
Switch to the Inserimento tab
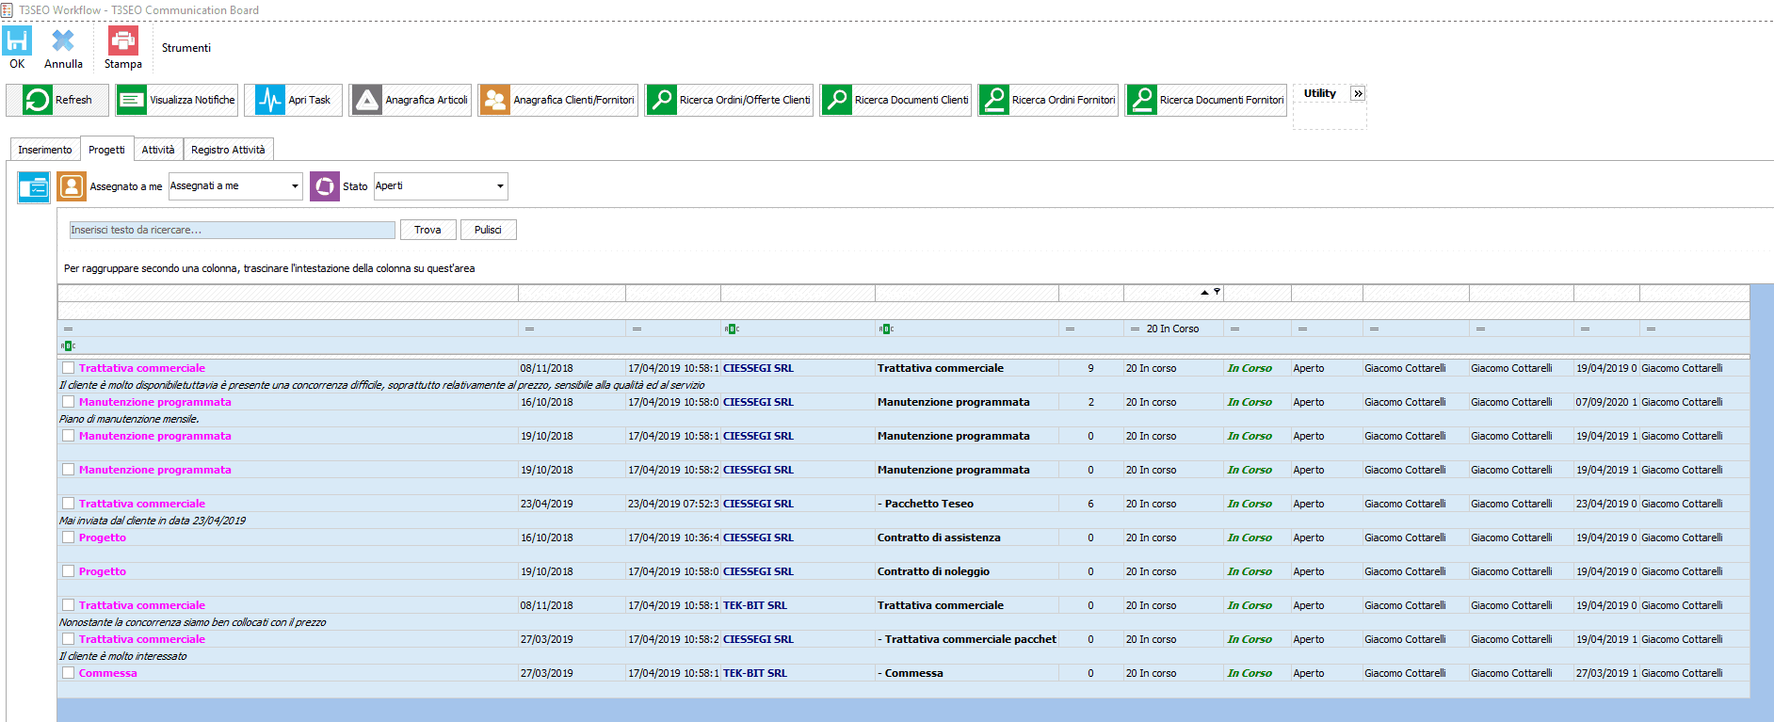45,150
